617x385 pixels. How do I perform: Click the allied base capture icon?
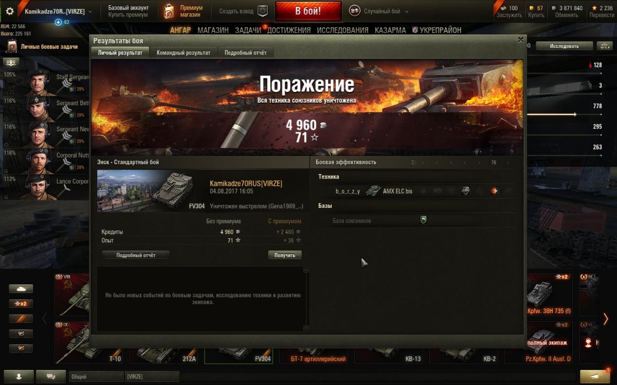click(423, 220)
